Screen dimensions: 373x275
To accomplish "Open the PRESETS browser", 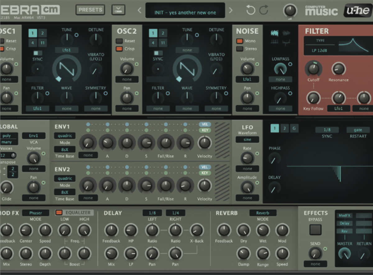I will [90, 10].
